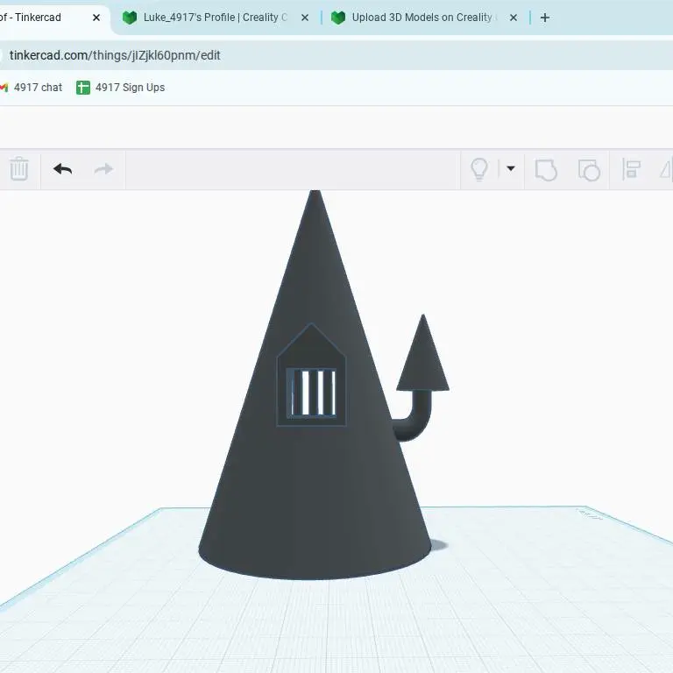Undo the last action
The image size is (673, 673).
62,169
